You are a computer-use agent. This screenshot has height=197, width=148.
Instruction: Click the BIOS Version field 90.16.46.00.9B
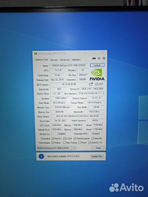coord(69,84)
